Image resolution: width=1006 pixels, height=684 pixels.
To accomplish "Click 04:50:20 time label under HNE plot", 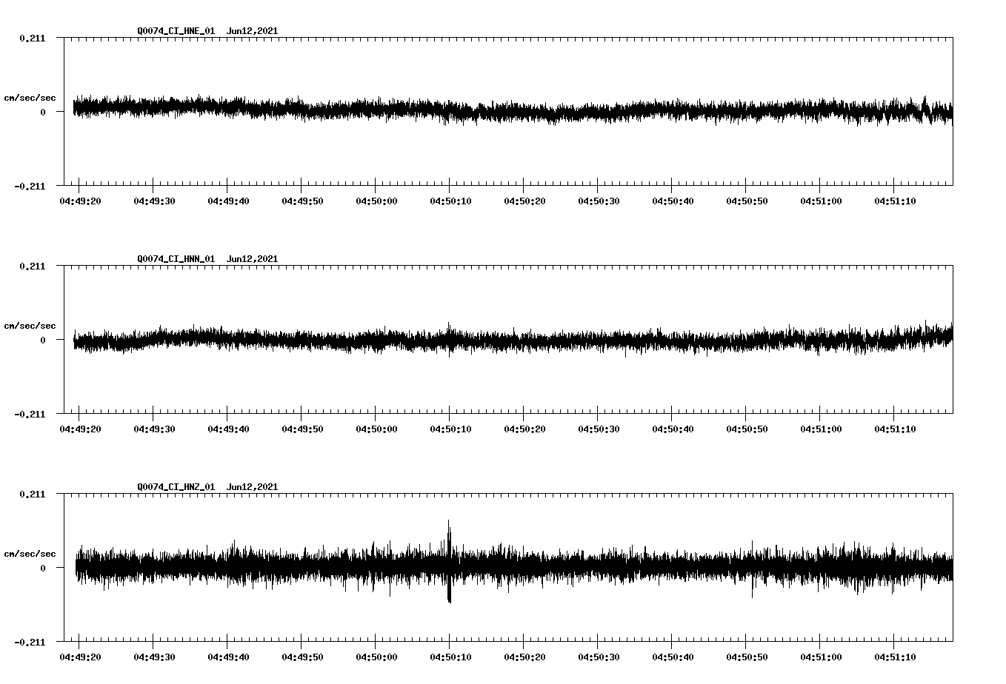I will coord(524,201).
